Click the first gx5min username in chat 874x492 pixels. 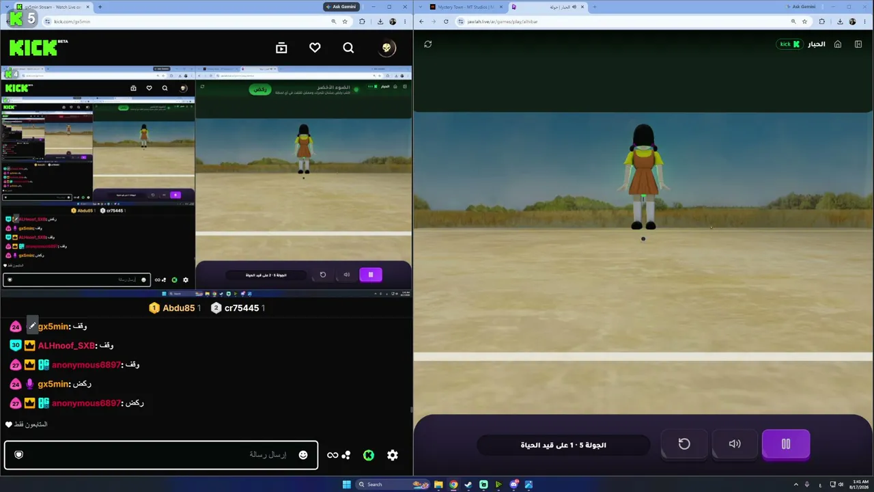[53, 327]
